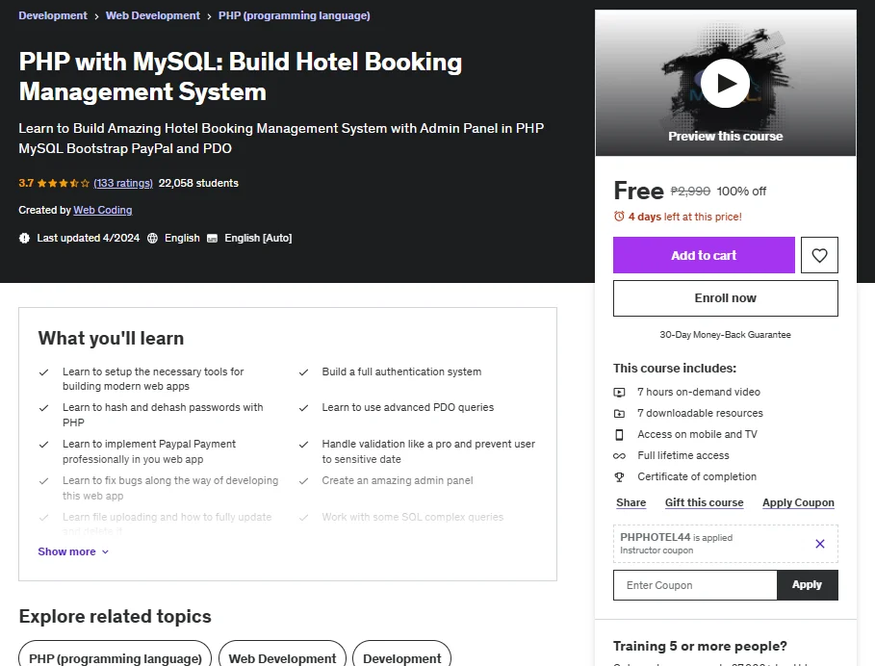This screenshot has width=875, height=666.
Task: Visit instructor Web Coding's profile
Action: [103, 210]
